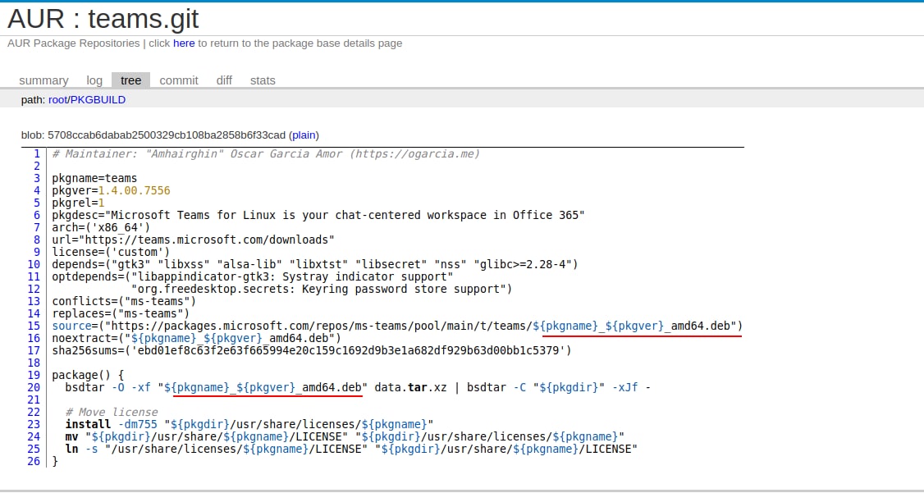Jump to line number 13
Viewport: 924px width, 493px height.
(34, 301)
